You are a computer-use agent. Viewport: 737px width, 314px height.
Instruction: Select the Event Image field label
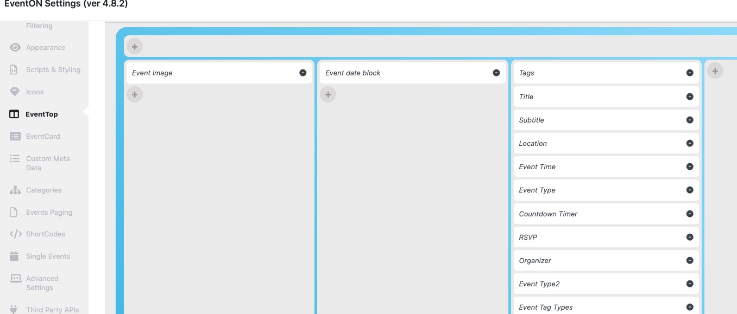coord(152,73)
